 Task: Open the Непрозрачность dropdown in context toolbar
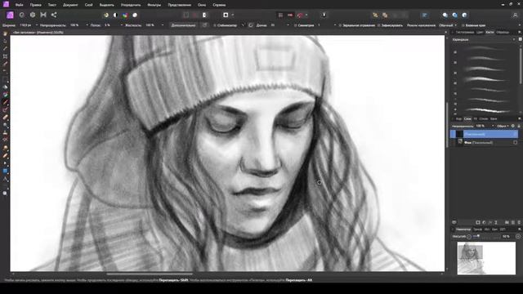click(x=87, y=25)
